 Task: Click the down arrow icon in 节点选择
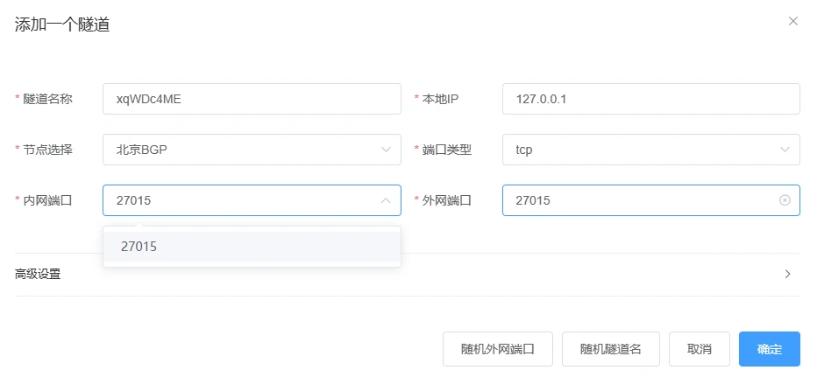[386, 150]
